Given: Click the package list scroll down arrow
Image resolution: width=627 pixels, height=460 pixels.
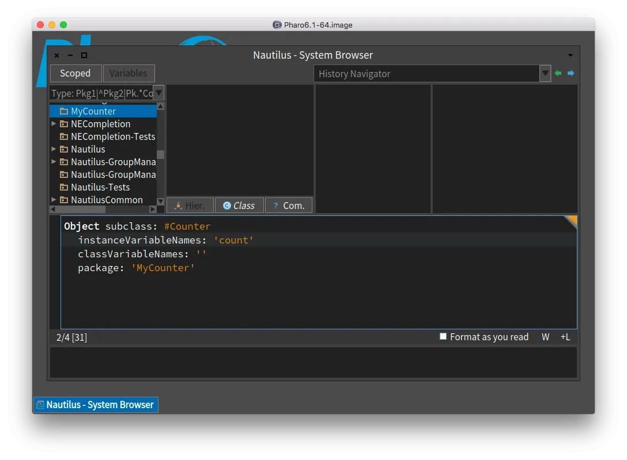Looking at the screenshot, I should pos(161,202).
